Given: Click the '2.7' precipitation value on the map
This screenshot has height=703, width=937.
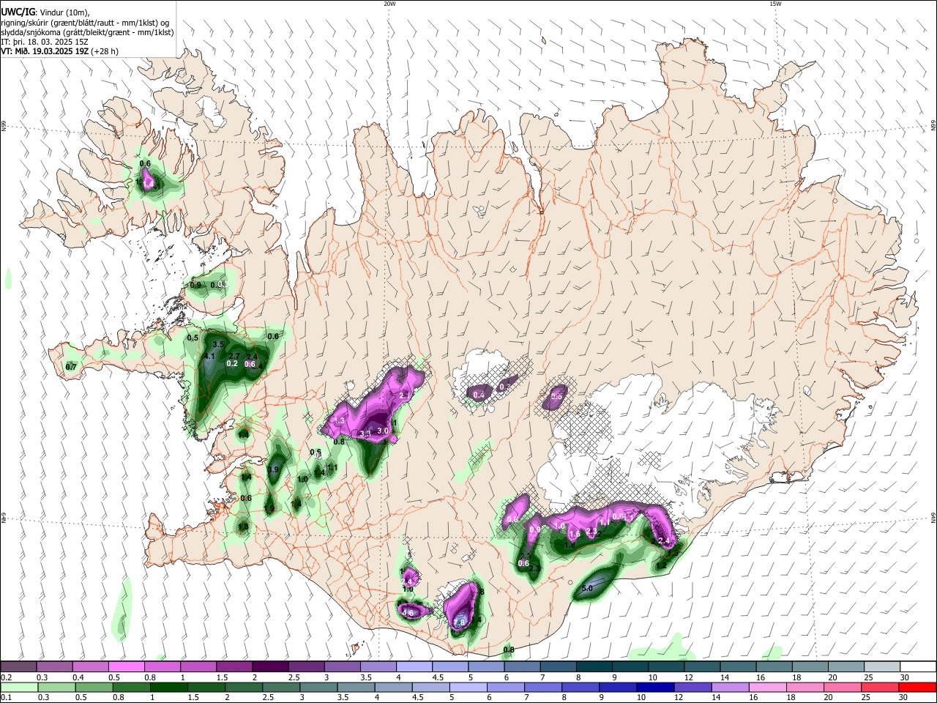Looking at the screenshot, I should tap(234, 355).
